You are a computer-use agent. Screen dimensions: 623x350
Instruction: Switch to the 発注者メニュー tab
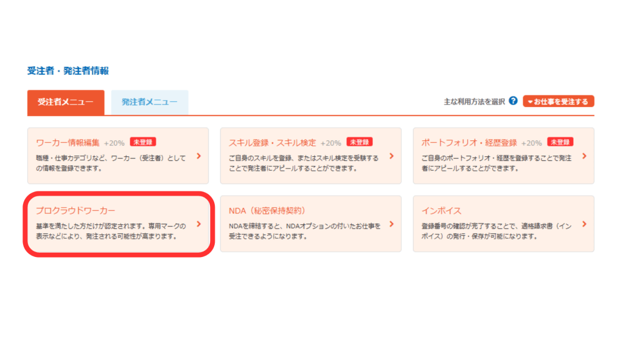click(149, 102)
